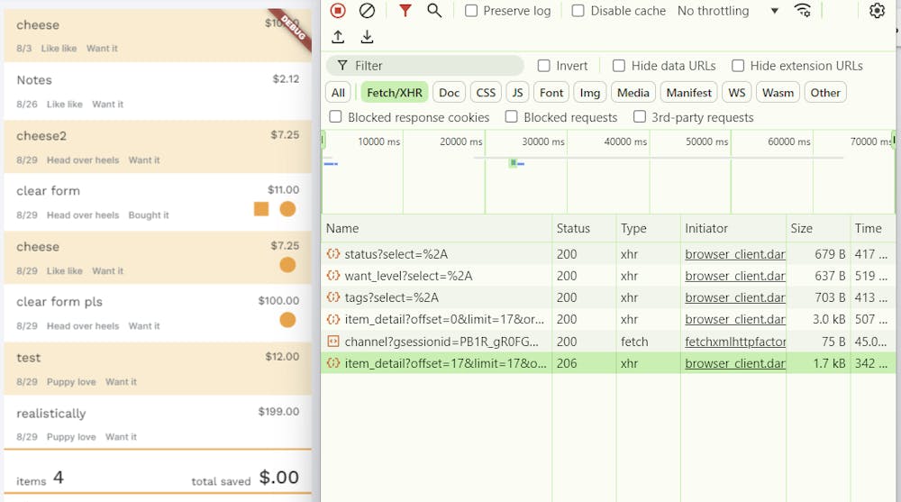Click the import HAR upload icon
The width and height of the screenshot is (901, 502).
(338, 37)
